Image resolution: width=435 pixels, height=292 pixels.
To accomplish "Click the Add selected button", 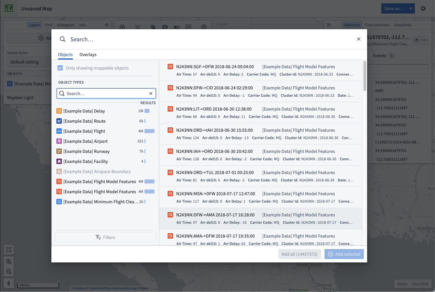I will (x=344, y=254).
